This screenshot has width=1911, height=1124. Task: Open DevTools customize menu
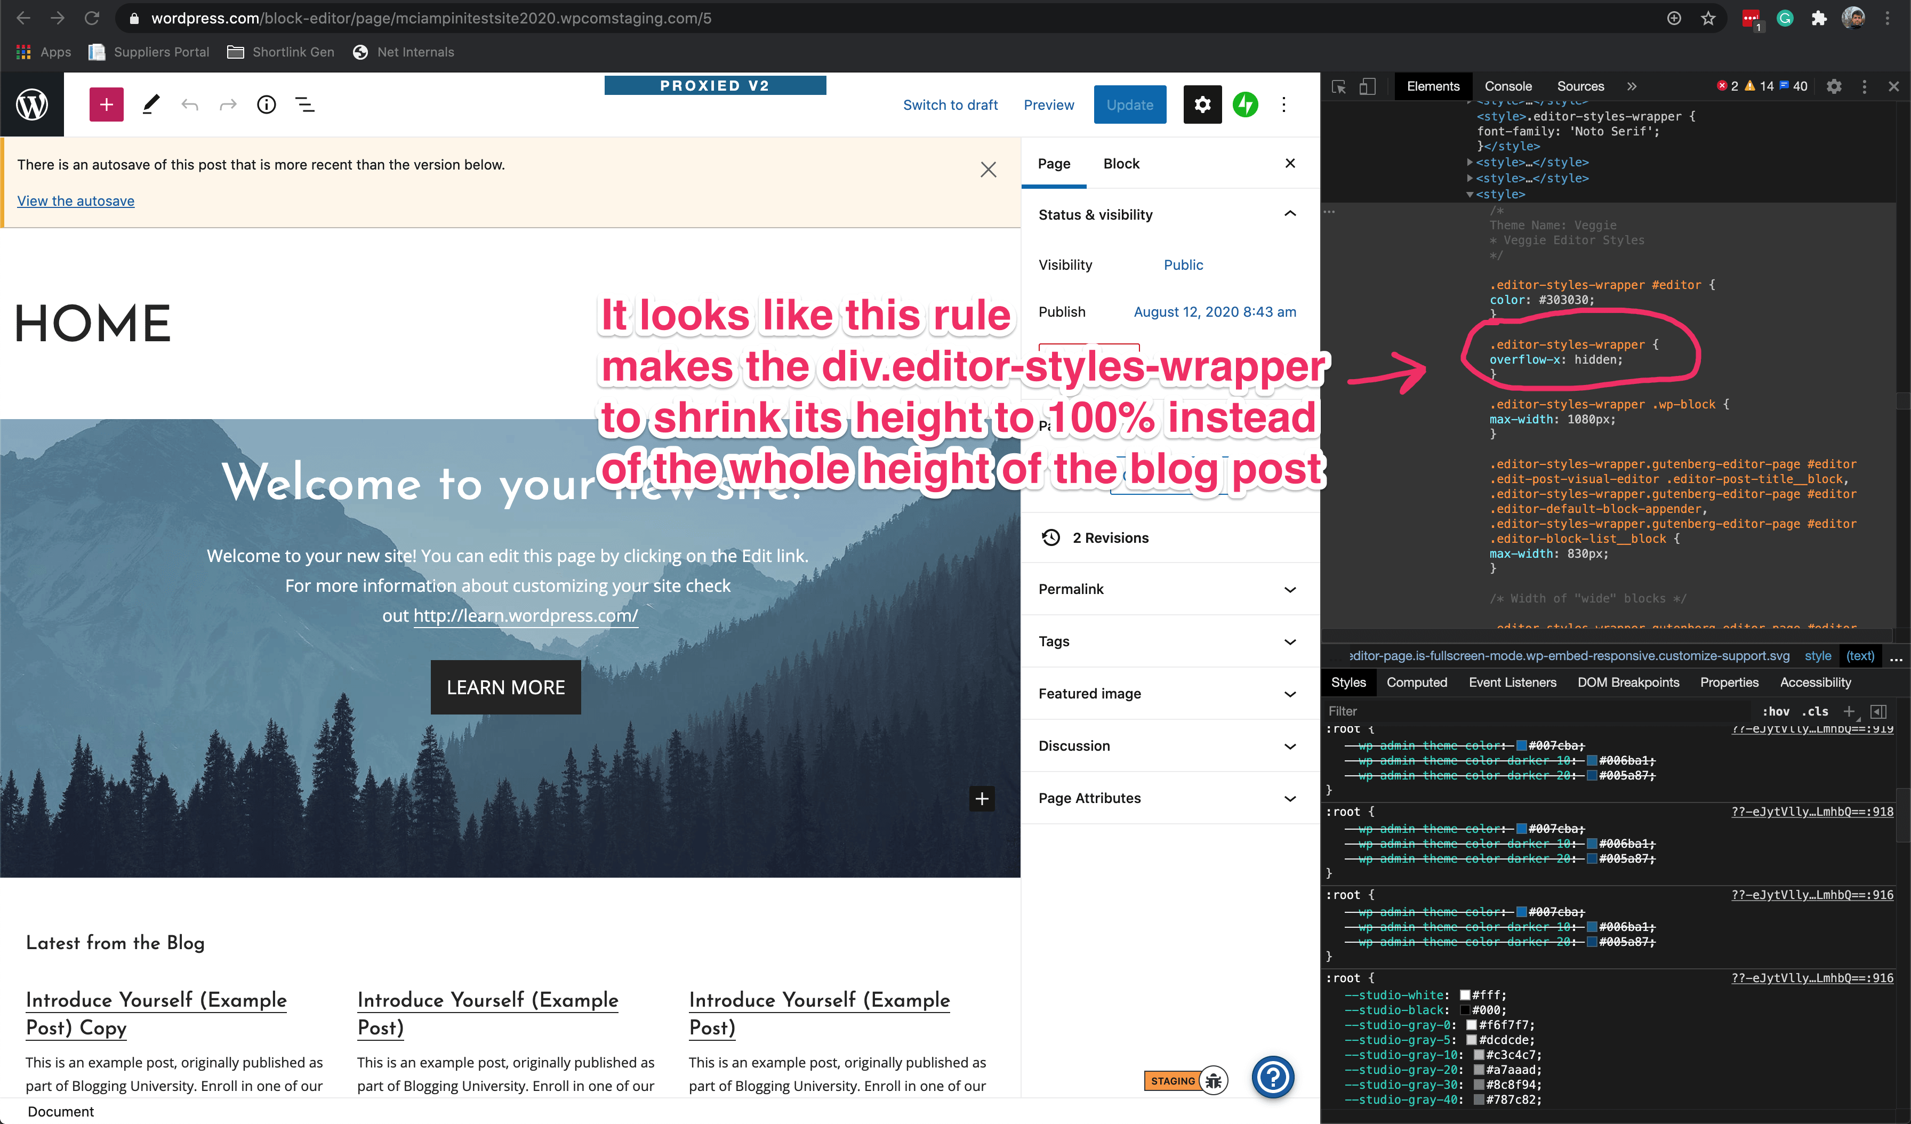pos(1865,86)
